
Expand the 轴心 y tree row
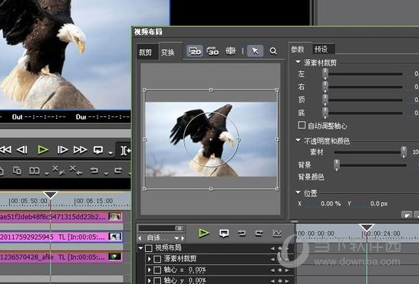149,280
